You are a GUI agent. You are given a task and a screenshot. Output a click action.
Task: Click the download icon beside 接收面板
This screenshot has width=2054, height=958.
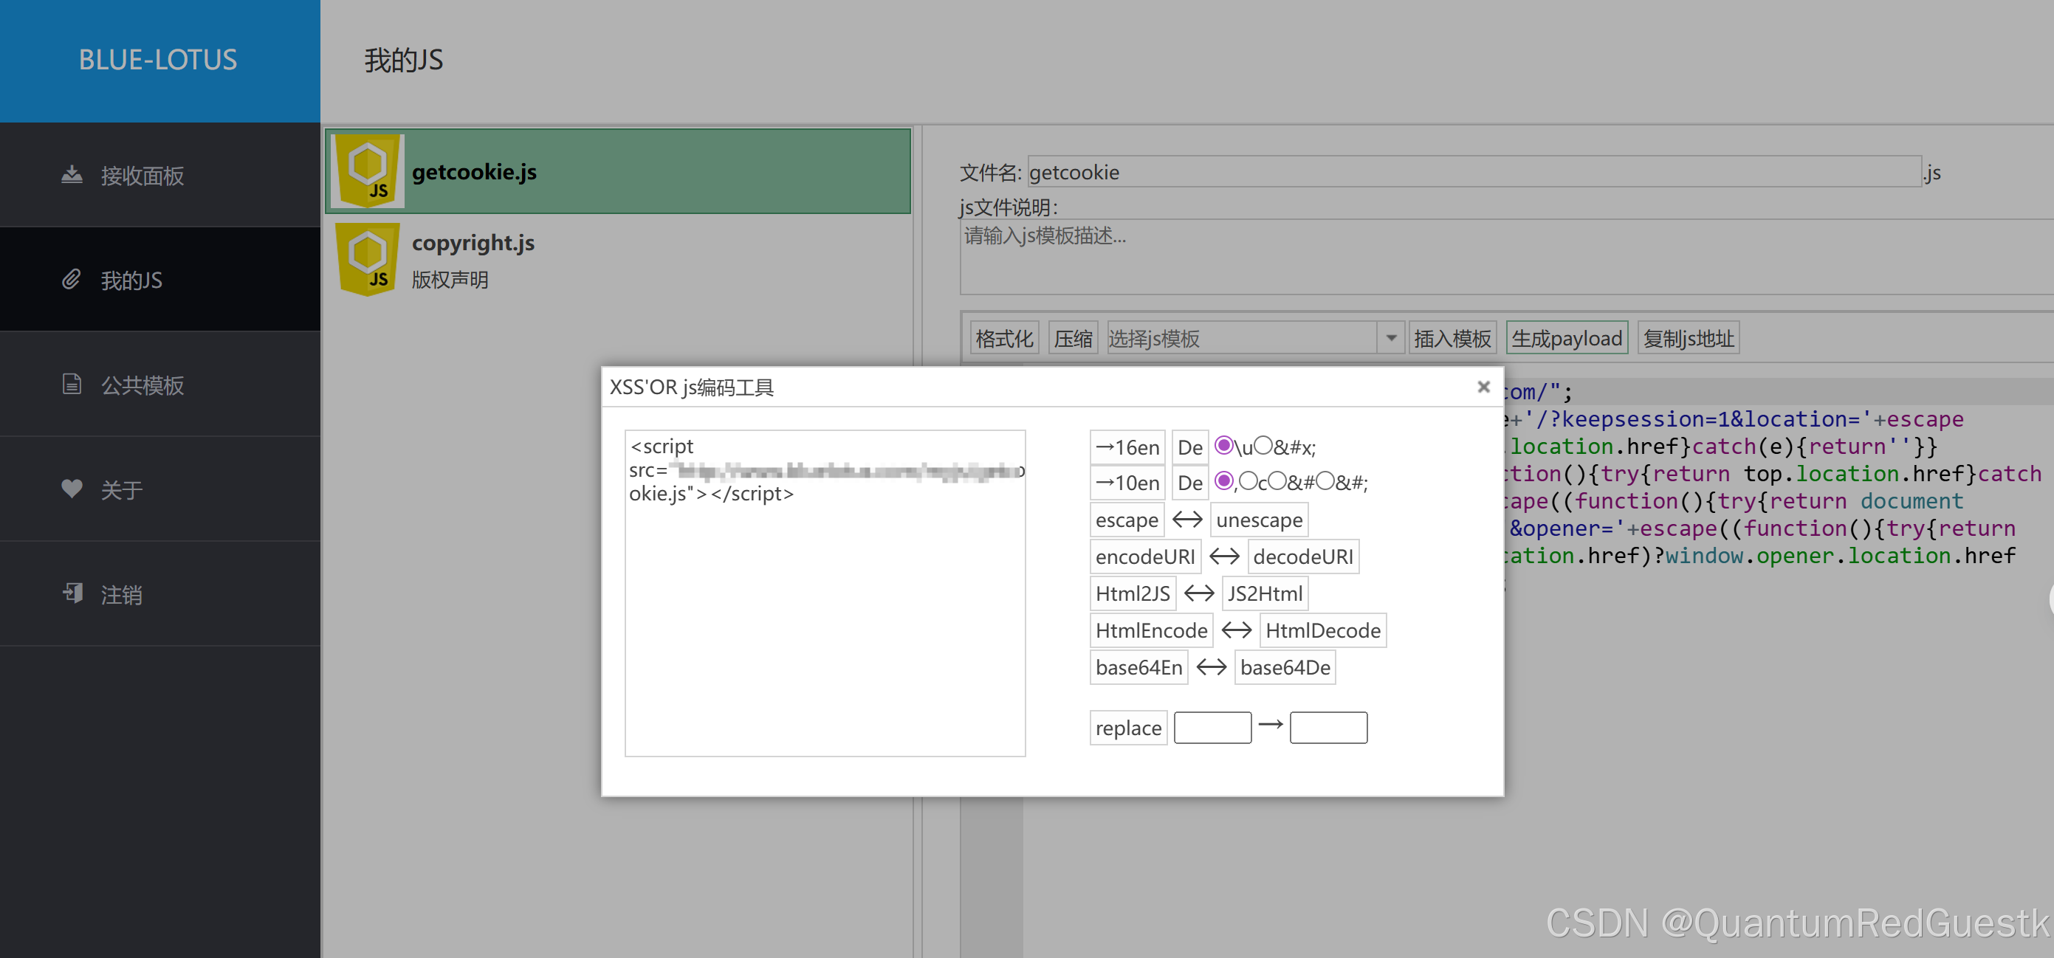pos(72,174)
